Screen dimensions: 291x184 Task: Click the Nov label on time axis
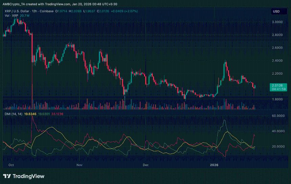[x=80, y=165]
